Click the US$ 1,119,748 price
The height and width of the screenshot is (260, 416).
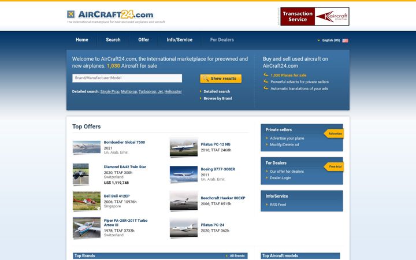tap(116, 183)
